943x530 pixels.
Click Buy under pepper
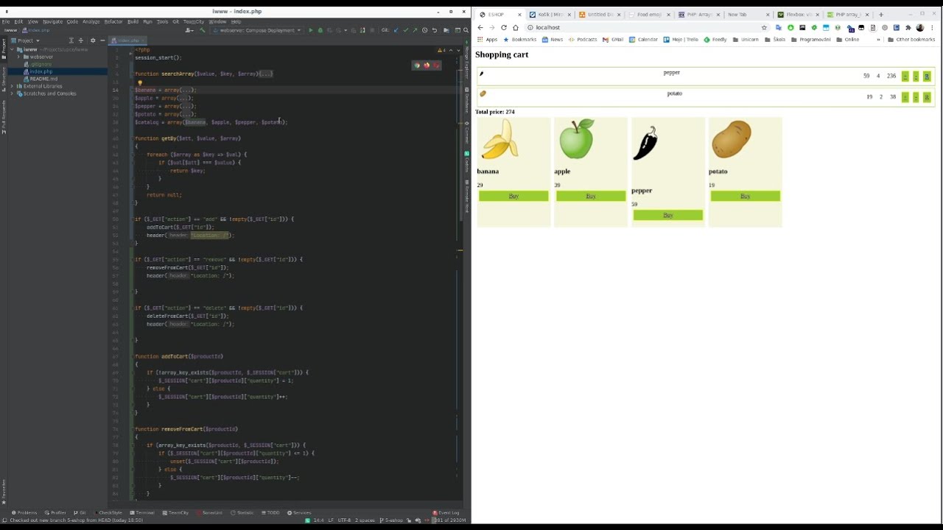click(668, 215)
